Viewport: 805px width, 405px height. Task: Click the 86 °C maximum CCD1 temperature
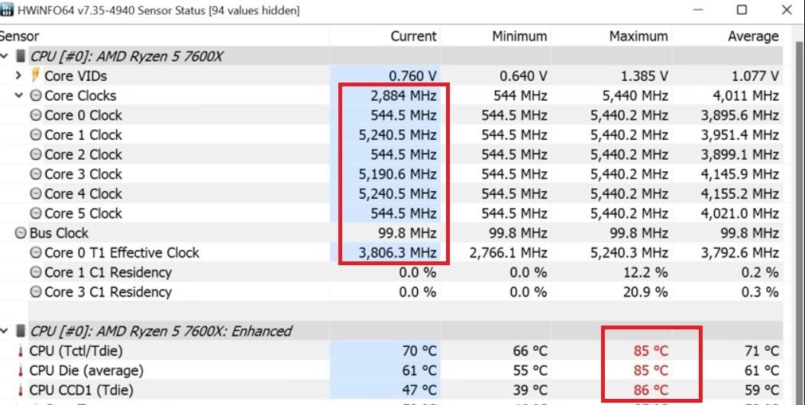click(x=651, y=390)
